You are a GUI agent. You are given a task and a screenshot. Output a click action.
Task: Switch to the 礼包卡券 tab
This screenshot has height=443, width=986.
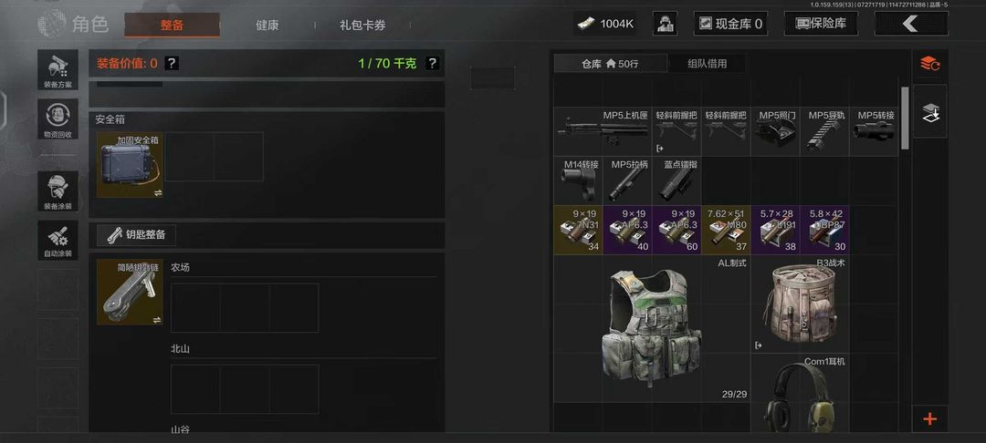click(362, 26)
